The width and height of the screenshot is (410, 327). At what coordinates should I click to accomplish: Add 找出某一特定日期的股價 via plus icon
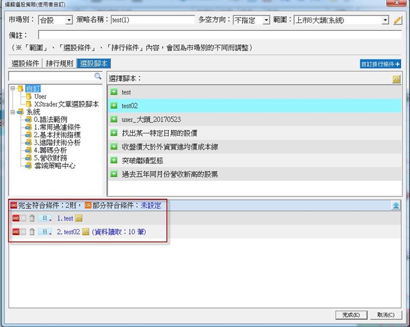point(113,133)
